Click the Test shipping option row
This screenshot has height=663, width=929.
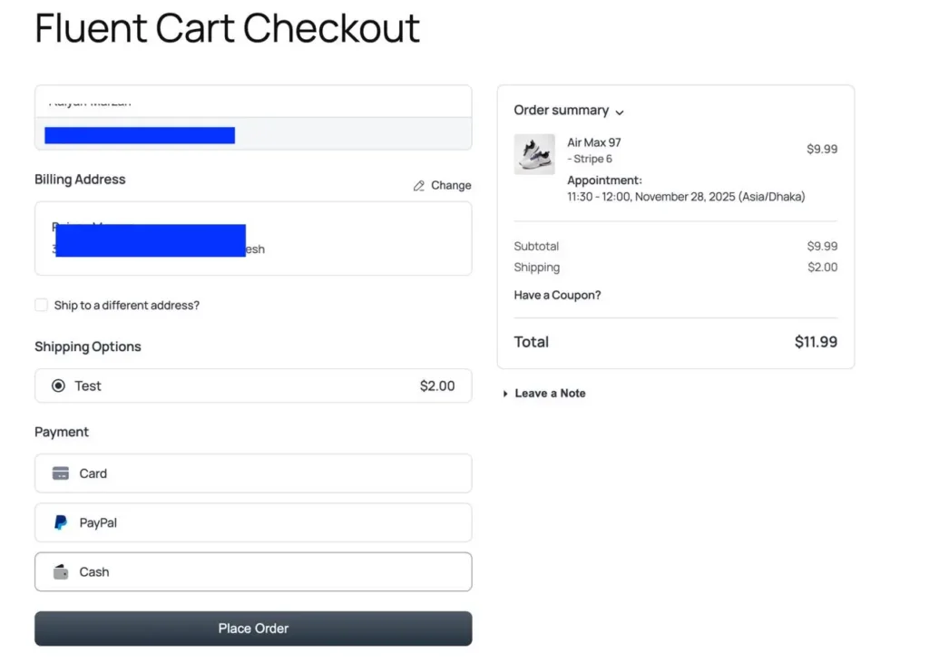click(253, 385)
